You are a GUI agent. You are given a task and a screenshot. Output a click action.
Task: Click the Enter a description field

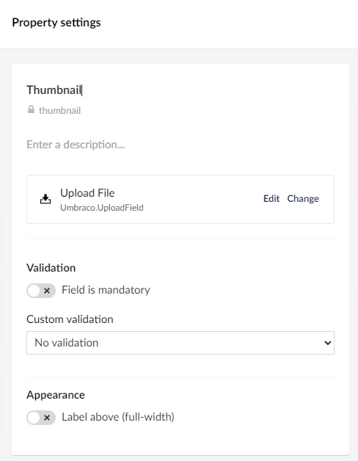180,145
